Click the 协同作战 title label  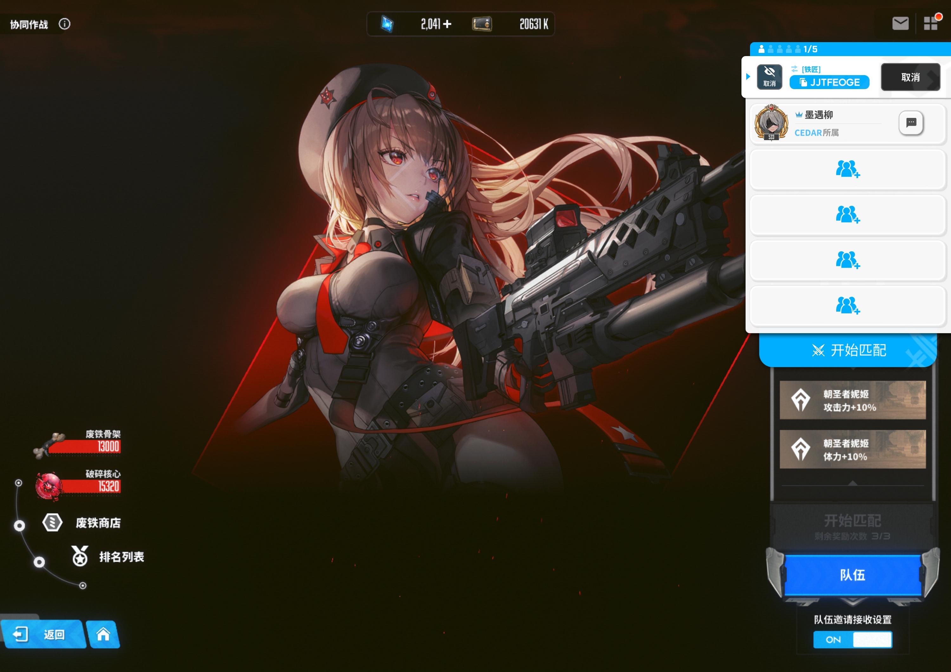pyautogui.click(x=29, y=24)
